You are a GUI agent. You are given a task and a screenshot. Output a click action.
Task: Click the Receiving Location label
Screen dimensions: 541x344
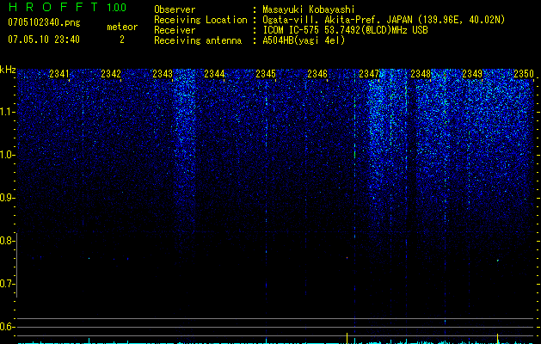click(200, 20)
